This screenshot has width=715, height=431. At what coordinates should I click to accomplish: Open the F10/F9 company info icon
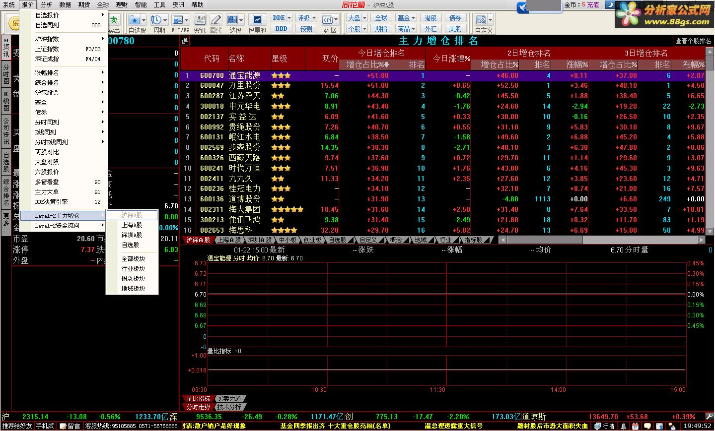pos(177,20)
